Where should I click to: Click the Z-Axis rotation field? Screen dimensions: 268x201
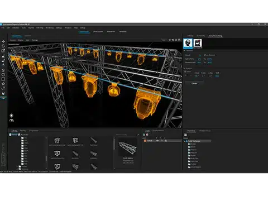click(210, 76)
